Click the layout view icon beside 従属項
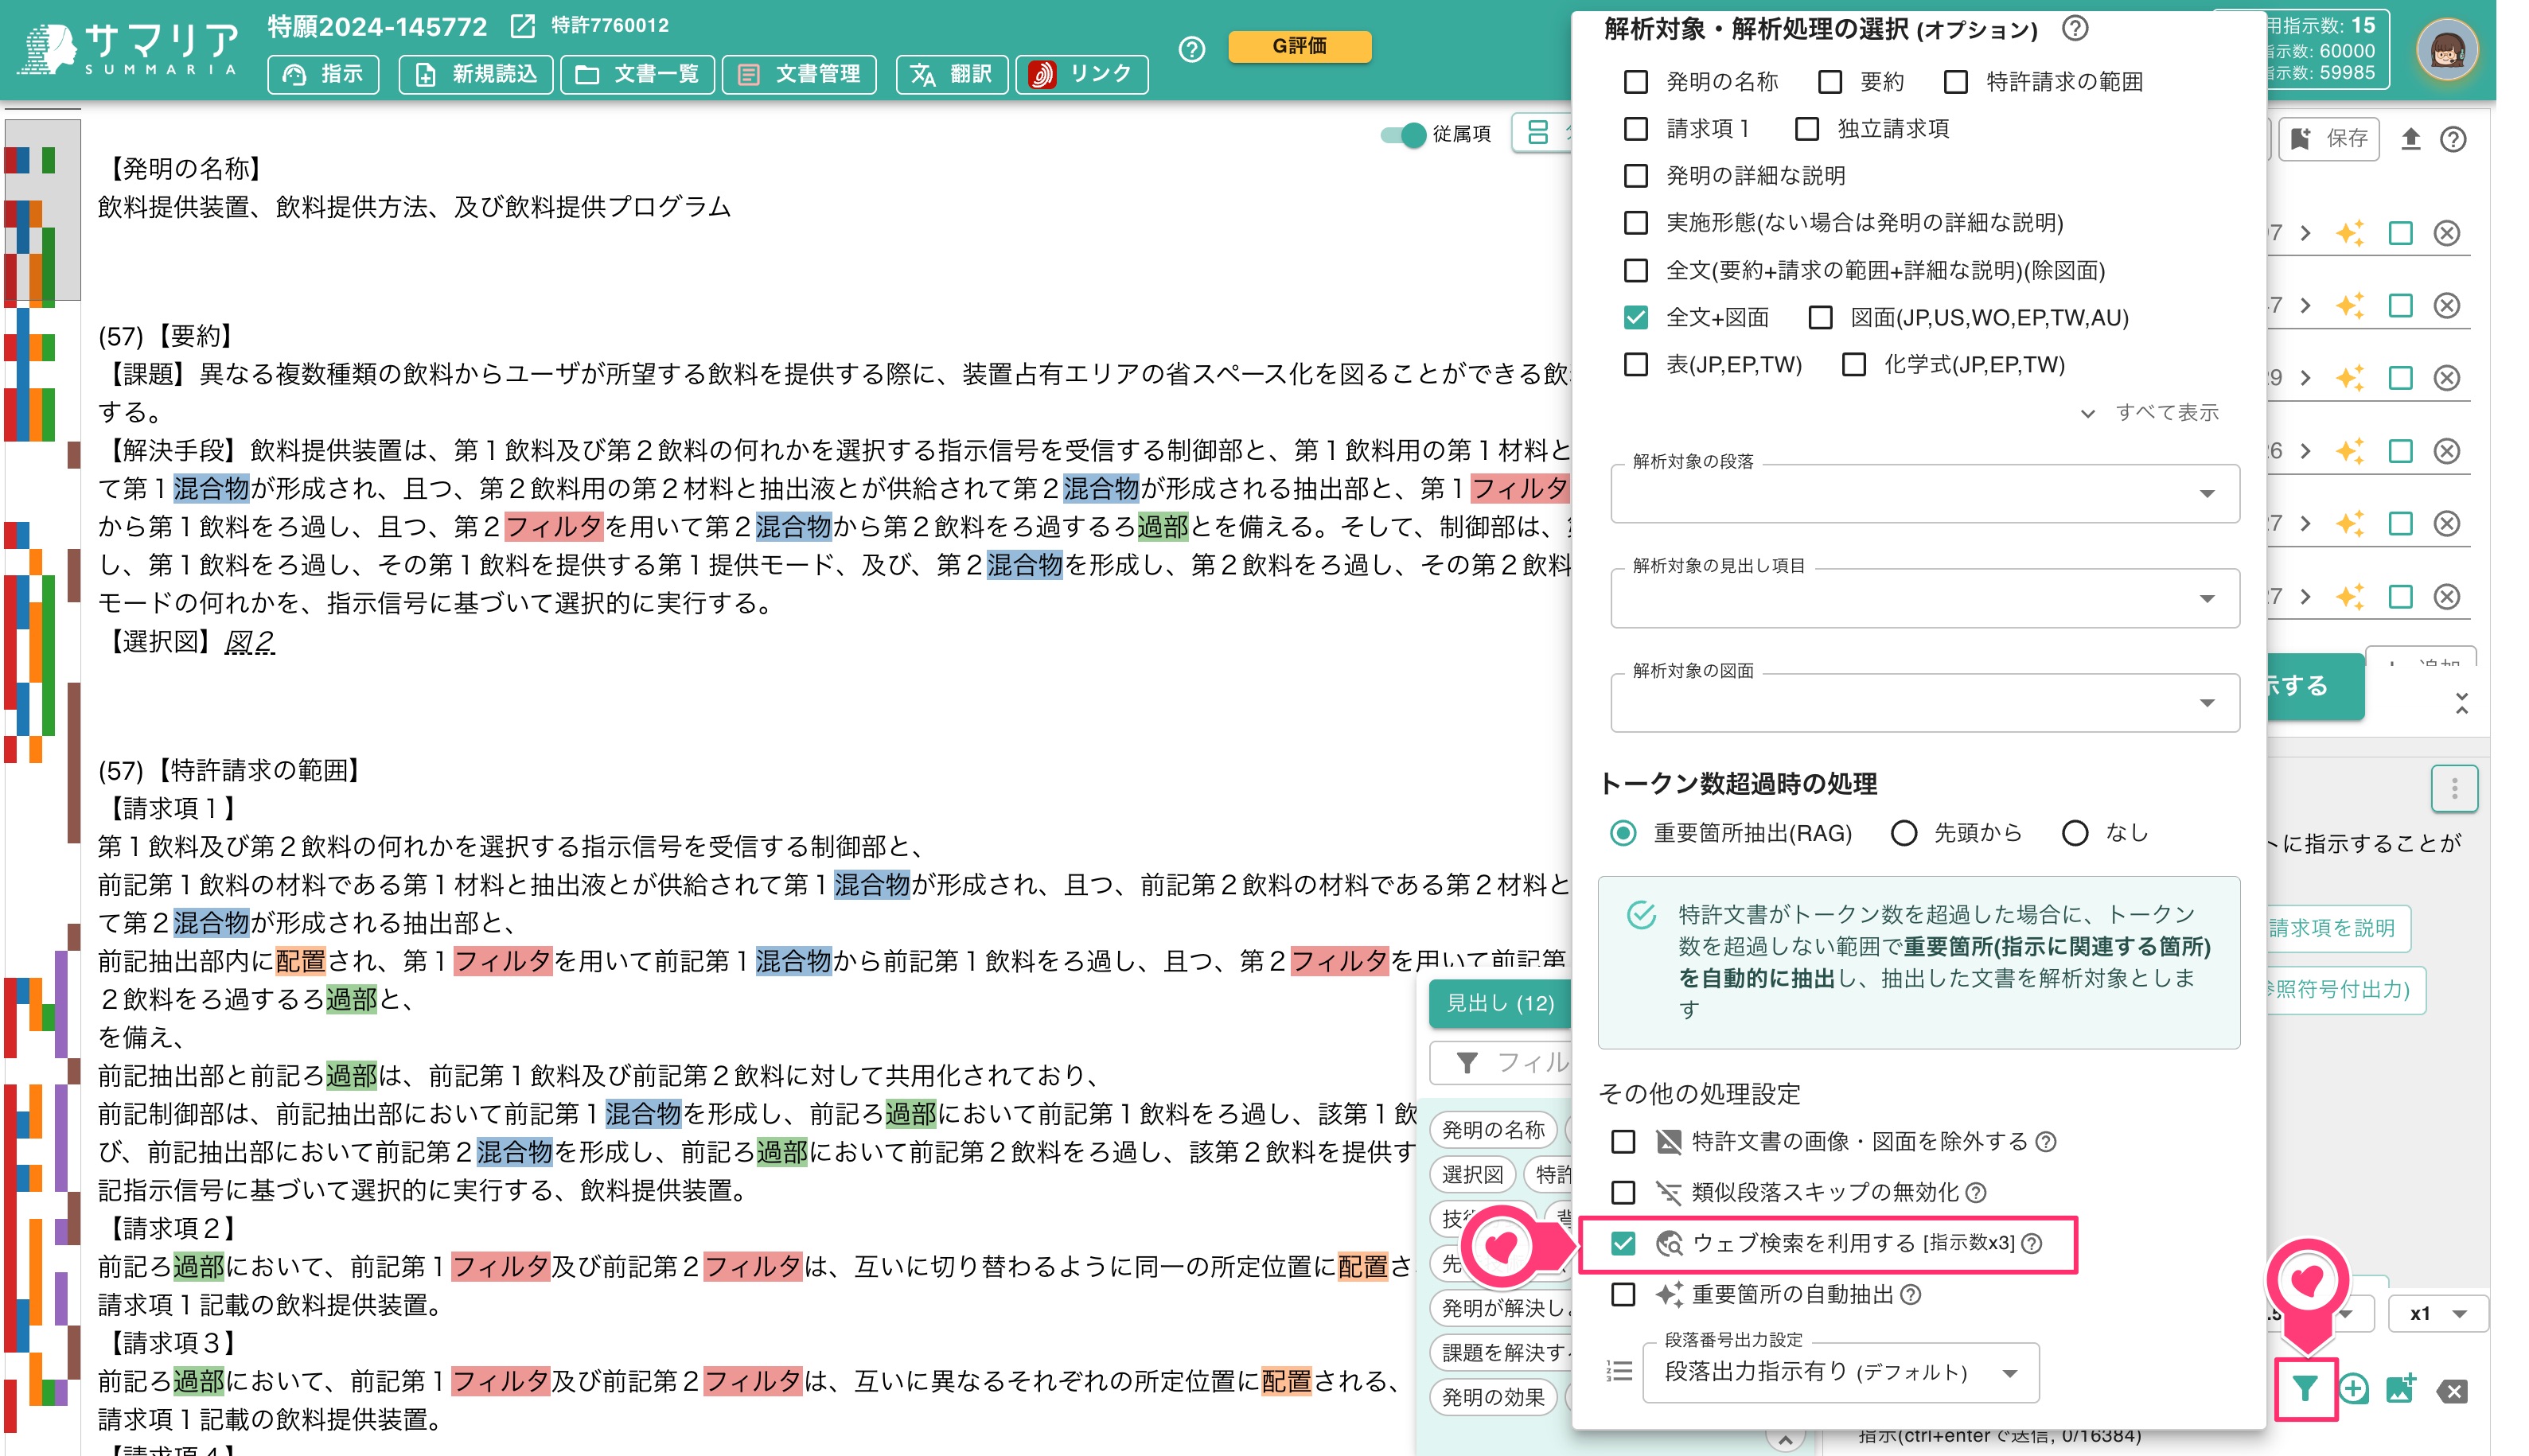 [1538, 133]
